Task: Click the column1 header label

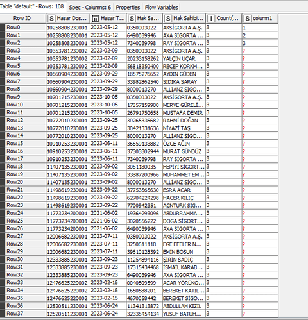Action: [x=262, y=19]
